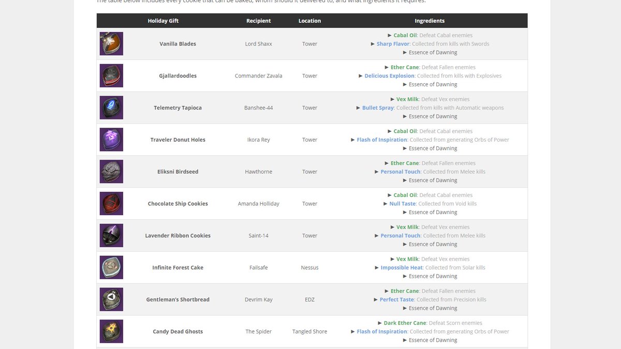Click Personal Touch in Lavender Ribbon Cookies row
621x349 pixels.
click(401, 236)
